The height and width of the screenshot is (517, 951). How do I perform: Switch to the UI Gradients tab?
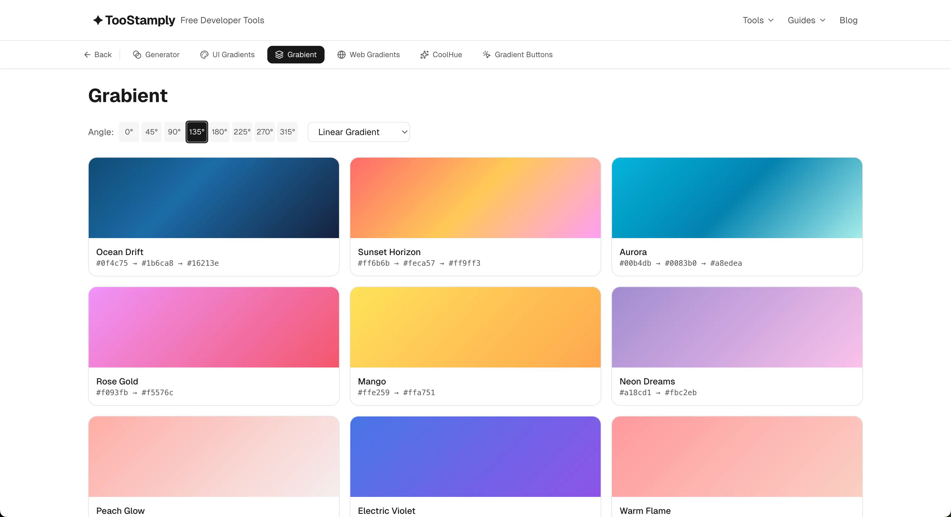227,55
